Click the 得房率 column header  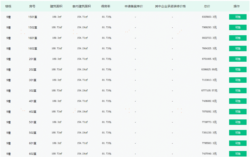point(106,6)
